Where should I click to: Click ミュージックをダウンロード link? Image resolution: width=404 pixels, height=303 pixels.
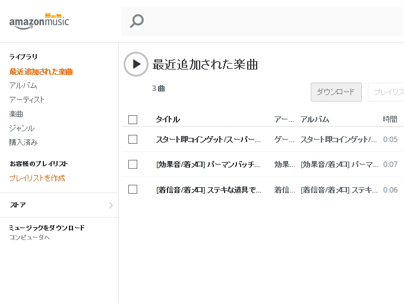(x=47, y=228)
